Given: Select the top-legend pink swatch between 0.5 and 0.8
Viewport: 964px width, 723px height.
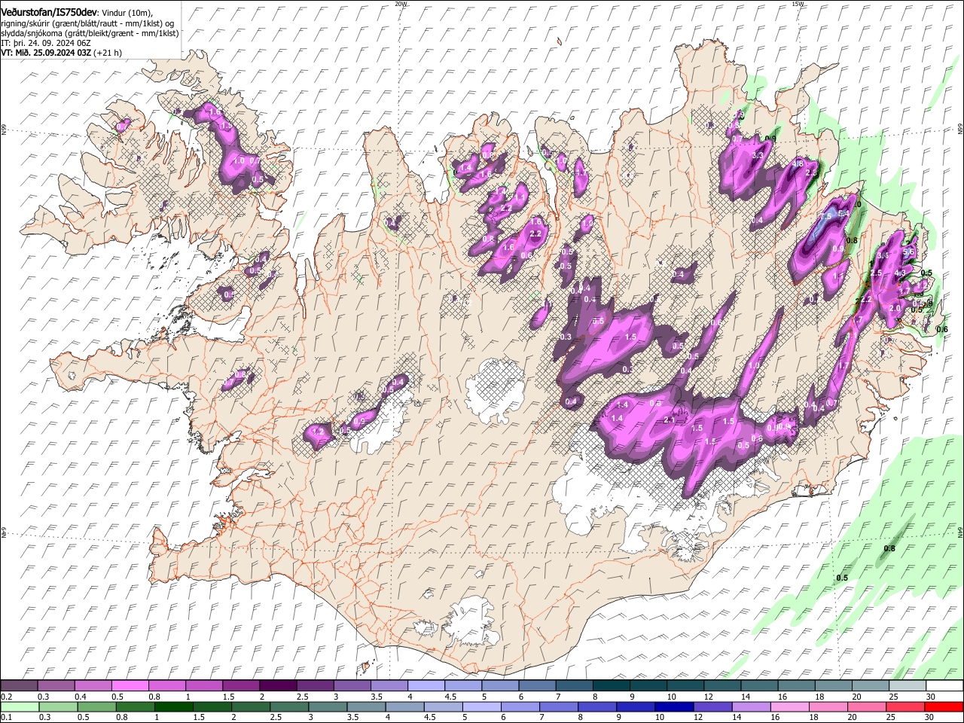Looking at the screenshot, I should (130, 685).
